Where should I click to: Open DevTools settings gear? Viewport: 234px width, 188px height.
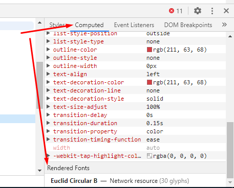(198, 11)
